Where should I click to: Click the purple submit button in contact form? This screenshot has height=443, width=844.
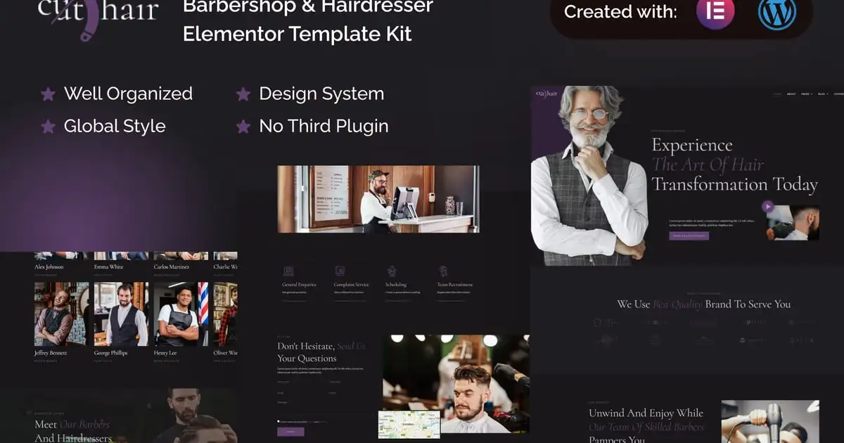(x=290, y=432)
